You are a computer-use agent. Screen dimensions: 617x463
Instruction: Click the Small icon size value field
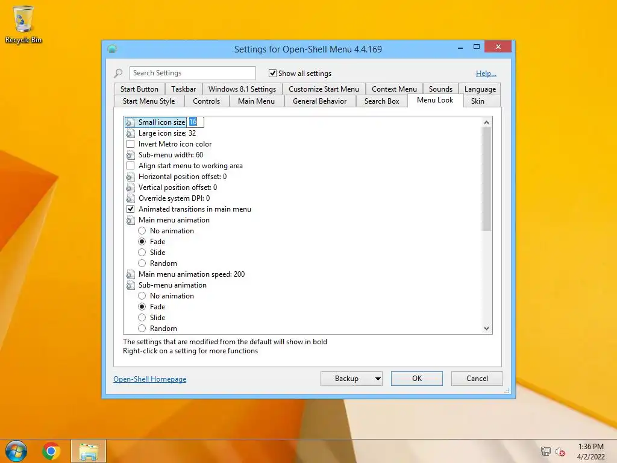pos(195,122)
